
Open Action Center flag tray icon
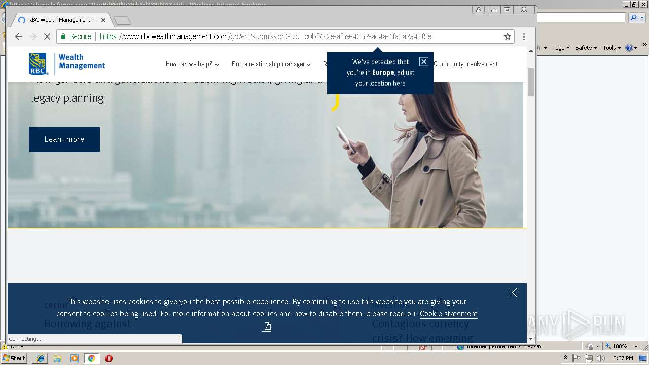(x=577, y=358)
